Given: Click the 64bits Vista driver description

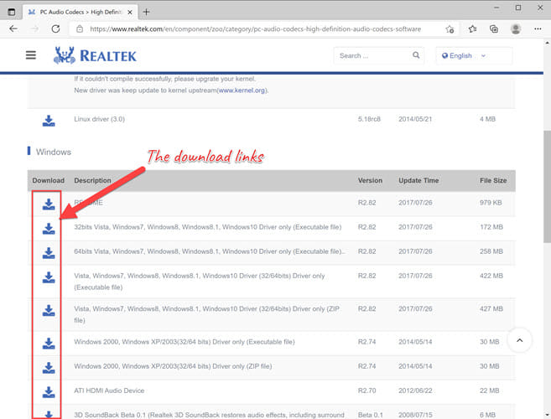Looking at the screenshot, I should (x=210, y=251).
